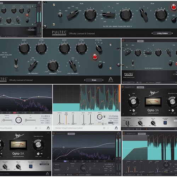Adjust the Frequency slider in light ModEQ 6
Screen dimensions: 177x177
tap(7, 120)
